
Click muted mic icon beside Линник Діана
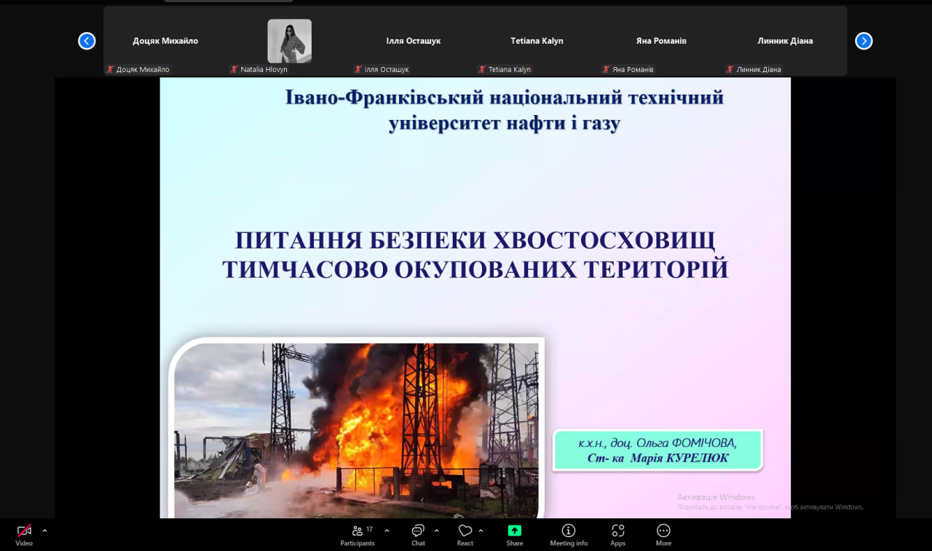point(730,70)
